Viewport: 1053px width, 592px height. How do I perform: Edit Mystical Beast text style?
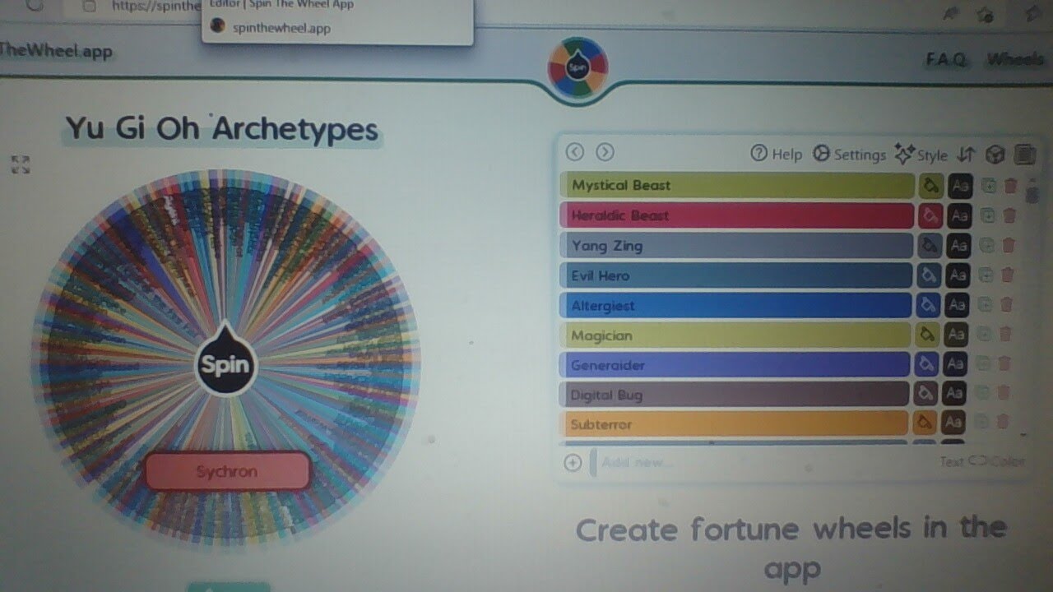pyautogui.click(x=960, y=186)
